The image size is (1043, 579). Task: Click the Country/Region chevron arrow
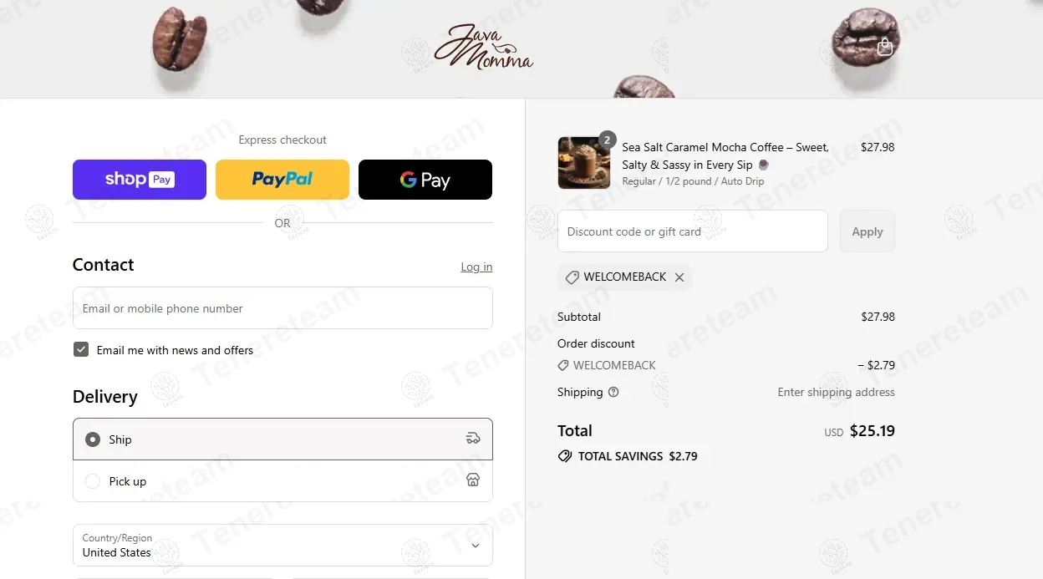[x=476, y=546]
